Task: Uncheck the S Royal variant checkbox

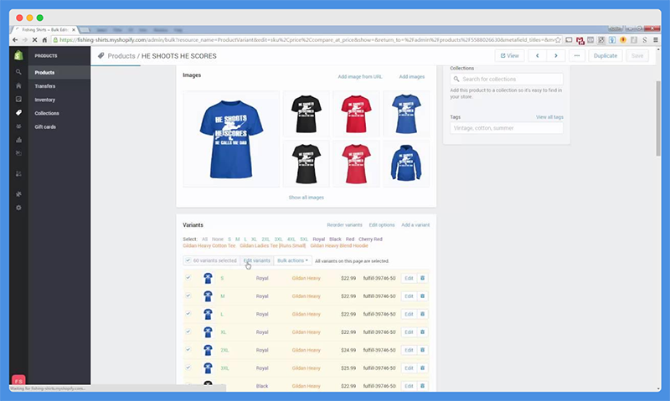Action: pyautogui.click(x=188, y=278)
